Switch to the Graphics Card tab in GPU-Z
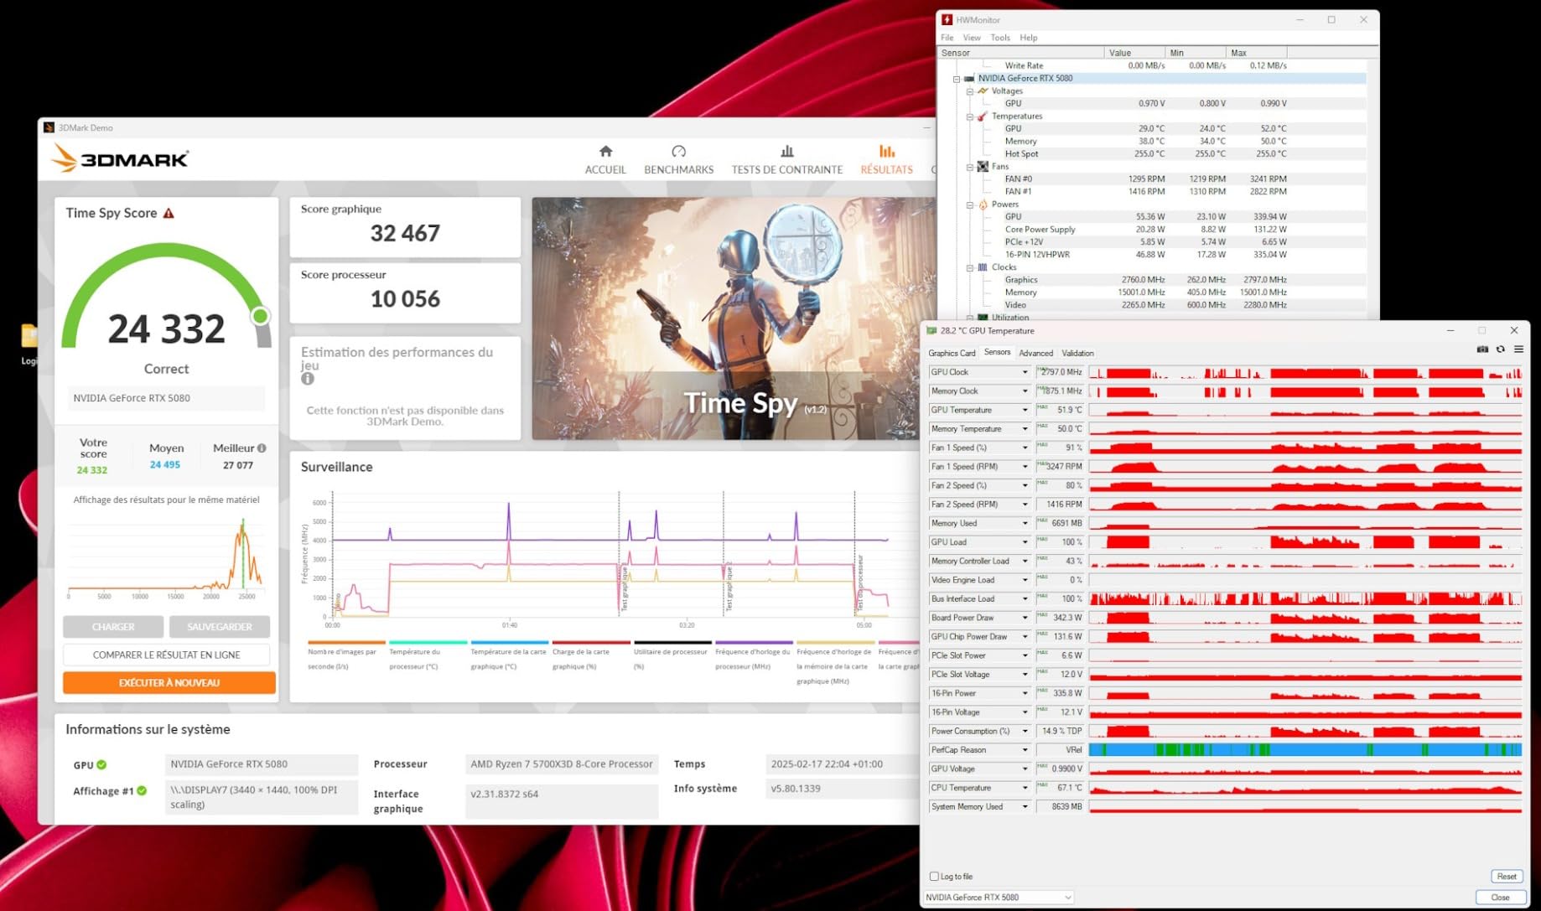Screen dimensions: 1541x911 click(952, 354)
